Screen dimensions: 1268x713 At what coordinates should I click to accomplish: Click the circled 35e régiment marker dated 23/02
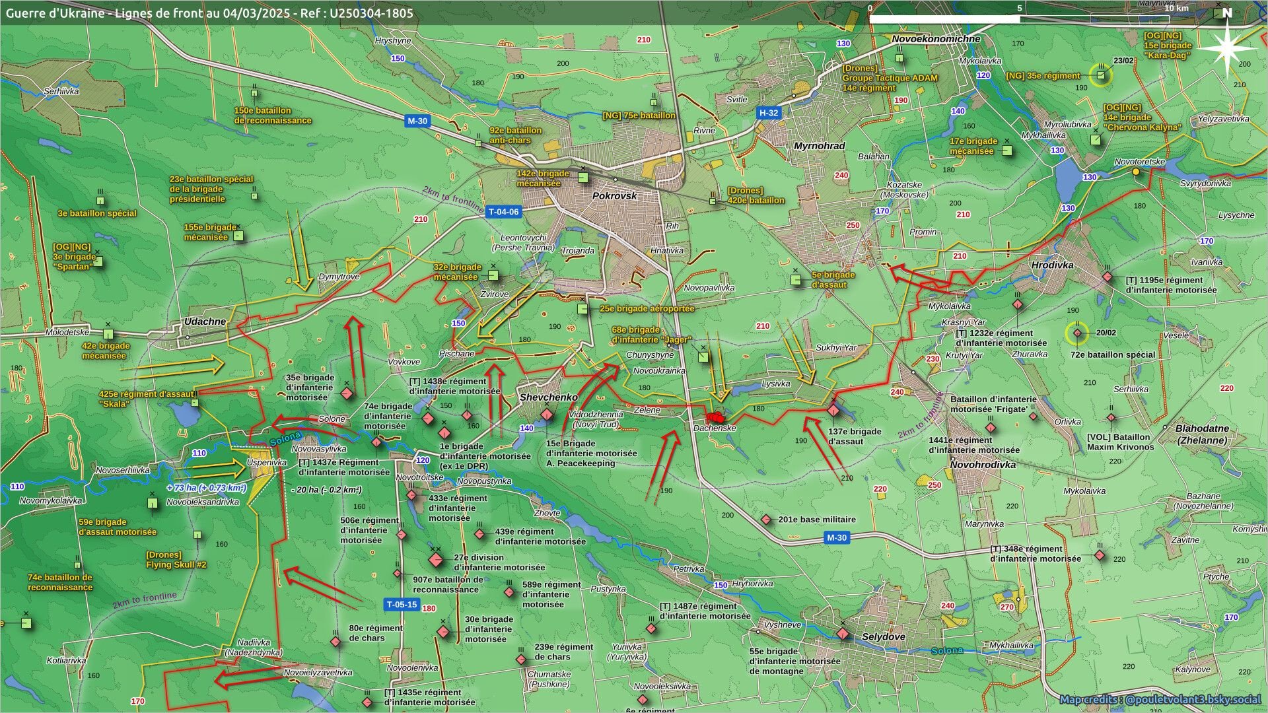1101,75
